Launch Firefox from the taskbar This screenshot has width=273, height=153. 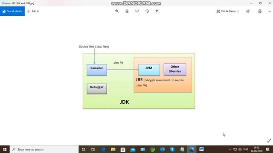pyautogui.click(x=162, y=149)
